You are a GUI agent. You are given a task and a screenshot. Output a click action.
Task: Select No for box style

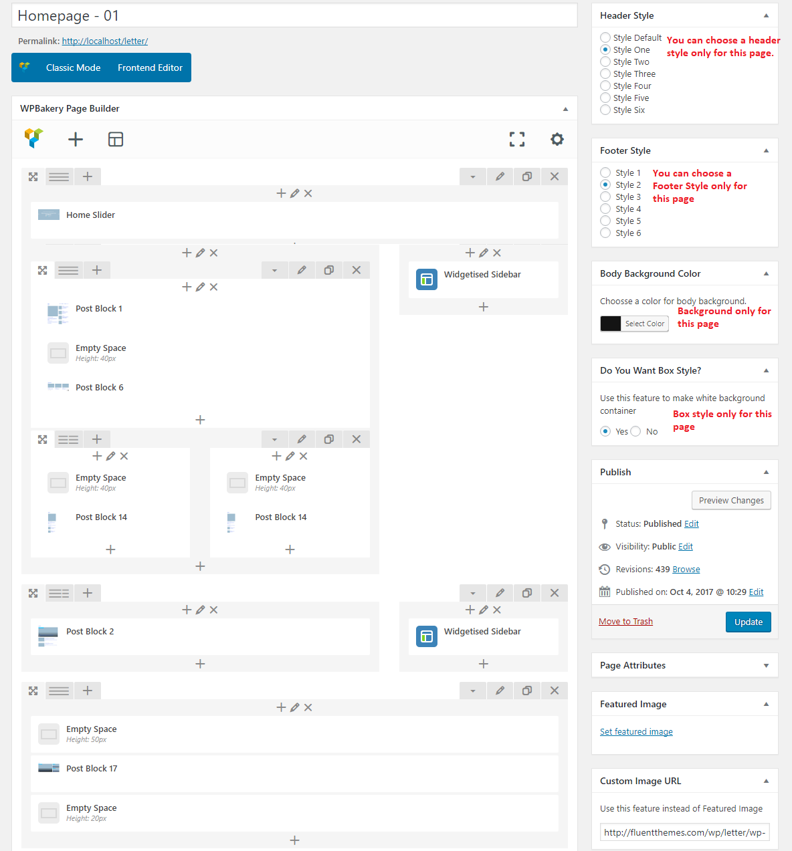tap(636, 432)
